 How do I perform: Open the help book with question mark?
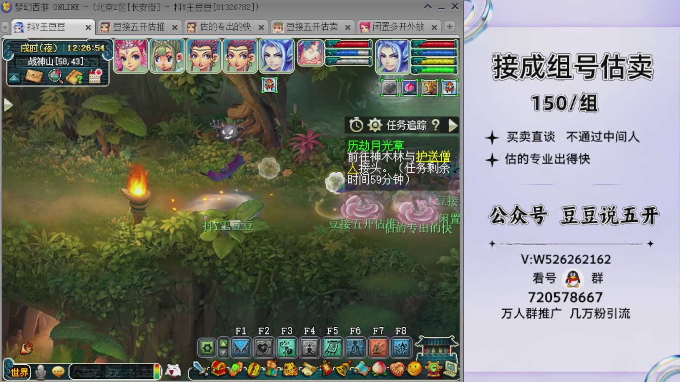pos(75,76)
